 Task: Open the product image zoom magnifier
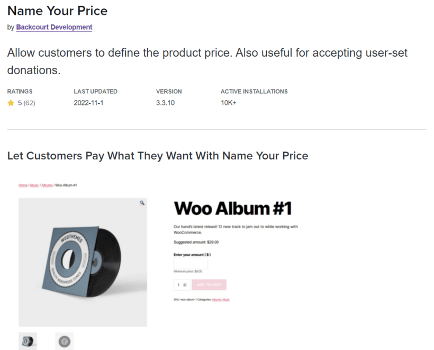[x=142, y=202]
